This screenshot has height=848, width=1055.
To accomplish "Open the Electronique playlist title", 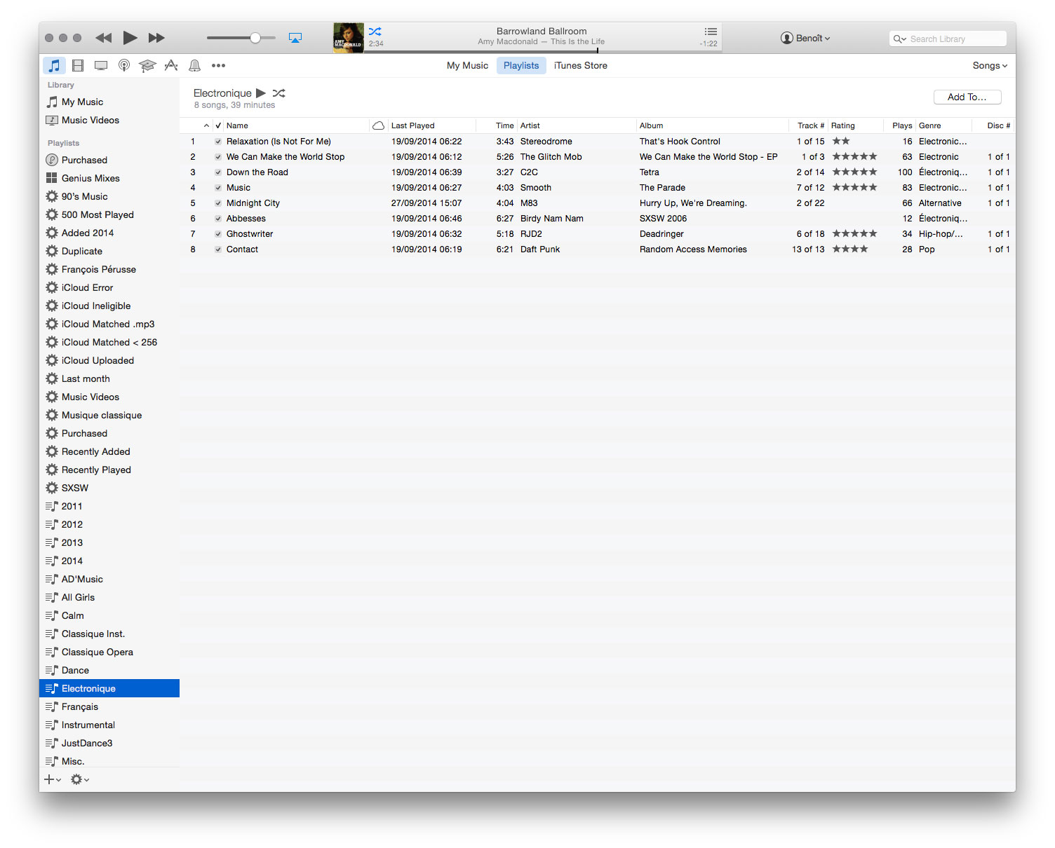I will (x=222, y=93).
